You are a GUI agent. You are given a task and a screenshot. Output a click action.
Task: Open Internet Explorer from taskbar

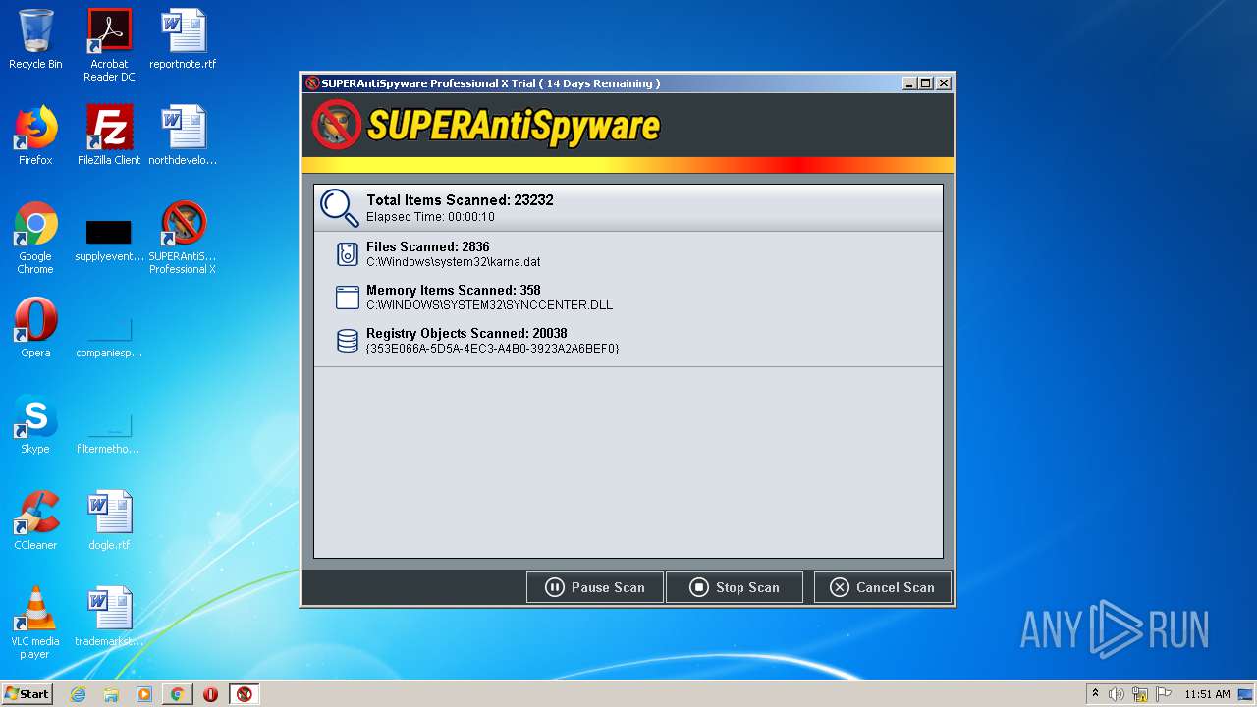tap(78, 694)
